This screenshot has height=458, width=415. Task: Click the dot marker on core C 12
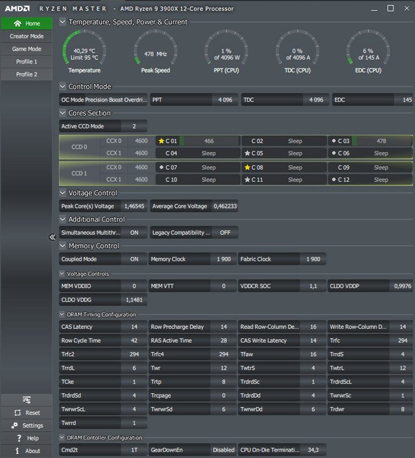[x=334, y=179]
